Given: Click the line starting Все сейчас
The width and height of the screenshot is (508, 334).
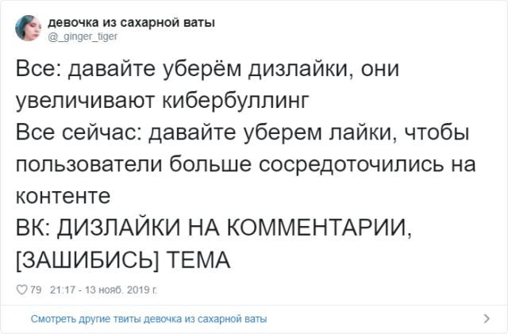Looking at the screenshot, I should click(242, 132).
